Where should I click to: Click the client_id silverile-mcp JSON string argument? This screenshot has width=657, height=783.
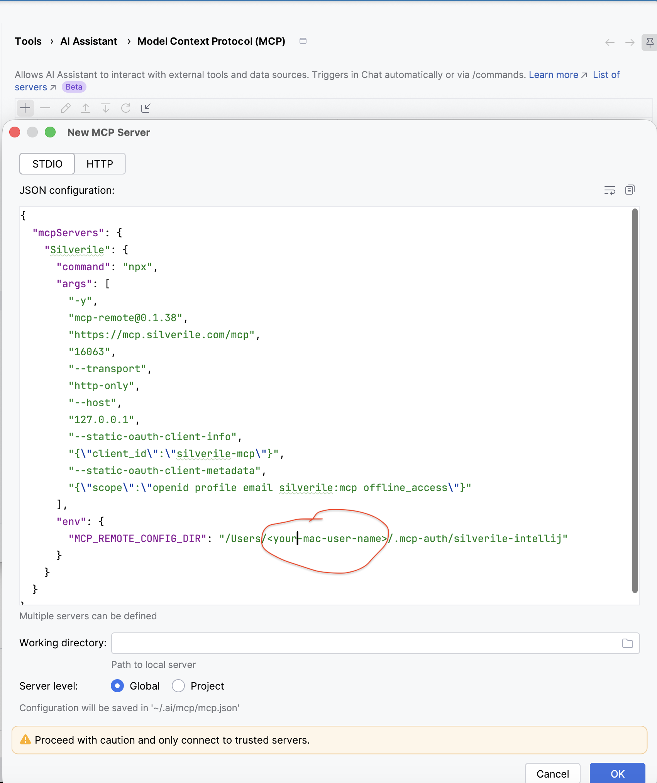point(173,454)
